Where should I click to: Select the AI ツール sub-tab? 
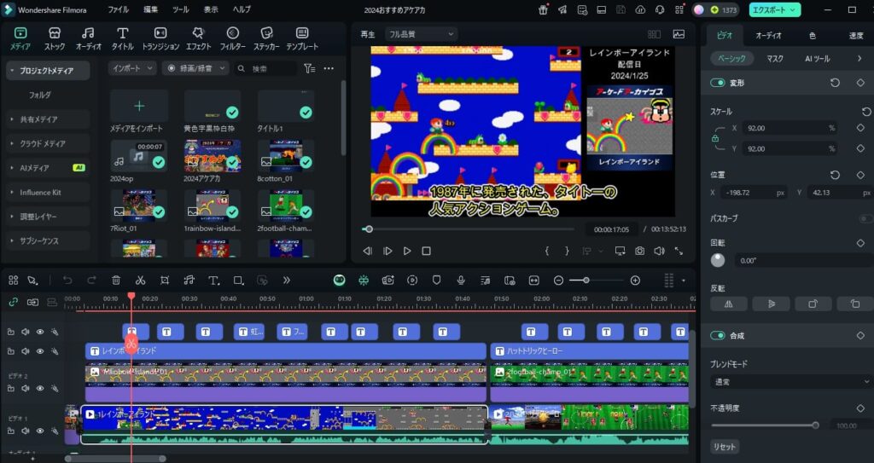(x=817, y=59)
